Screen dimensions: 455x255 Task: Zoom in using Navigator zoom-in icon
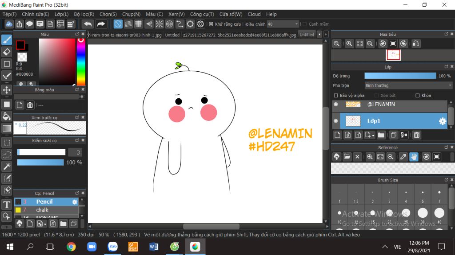(x=349, y=44)
